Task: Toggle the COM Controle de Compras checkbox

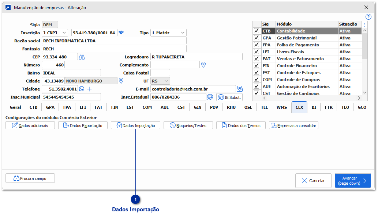Action: pos(257,79)
